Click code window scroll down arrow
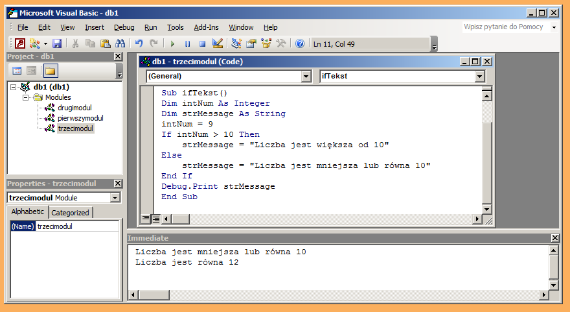 pos(486,209)
